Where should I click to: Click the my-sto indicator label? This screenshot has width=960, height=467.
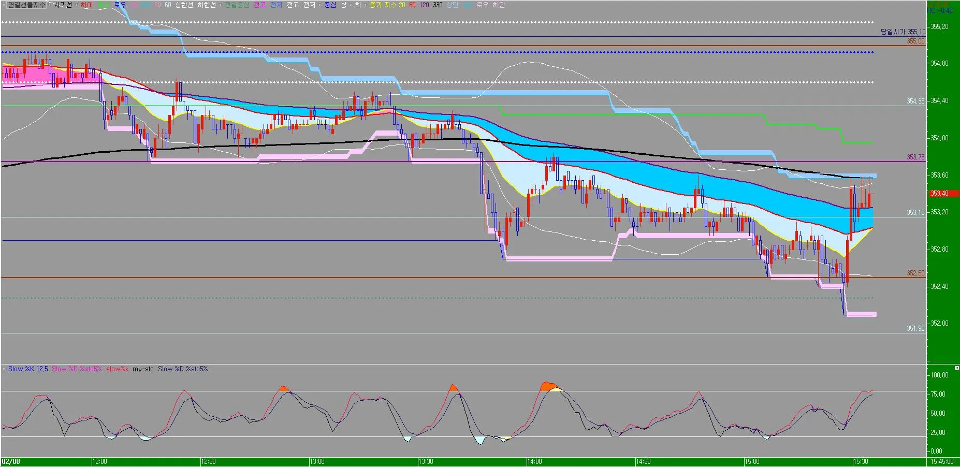(x=143, y=369)
